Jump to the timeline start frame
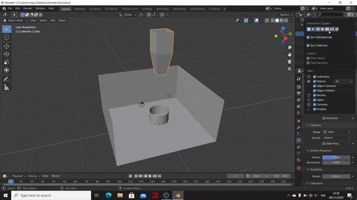 pyautogui.click(x=136, y=176)
